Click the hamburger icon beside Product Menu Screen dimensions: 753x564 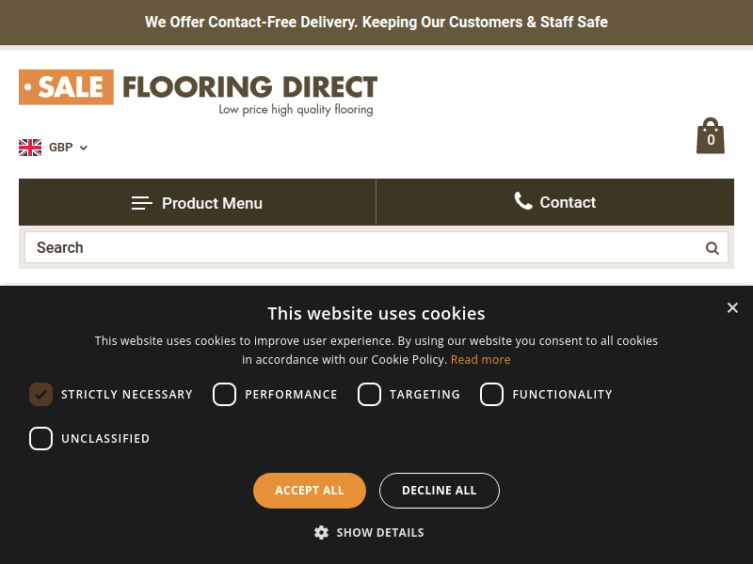[x=141, y=202]
